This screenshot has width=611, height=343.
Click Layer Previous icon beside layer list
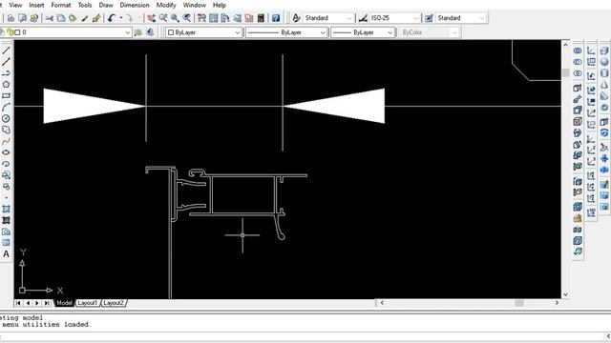151,32
